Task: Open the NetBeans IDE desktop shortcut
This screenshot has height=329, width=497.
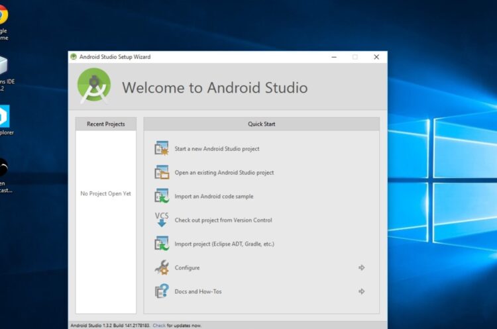Action: [x=6, y=73]
